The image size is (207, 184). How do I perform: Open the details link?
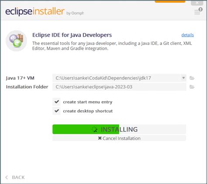187,35
